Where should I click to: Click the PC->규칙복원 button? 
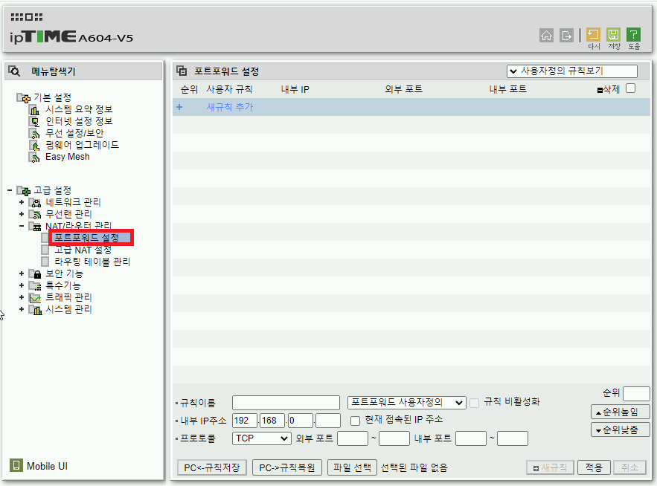[x=287, y=467]
